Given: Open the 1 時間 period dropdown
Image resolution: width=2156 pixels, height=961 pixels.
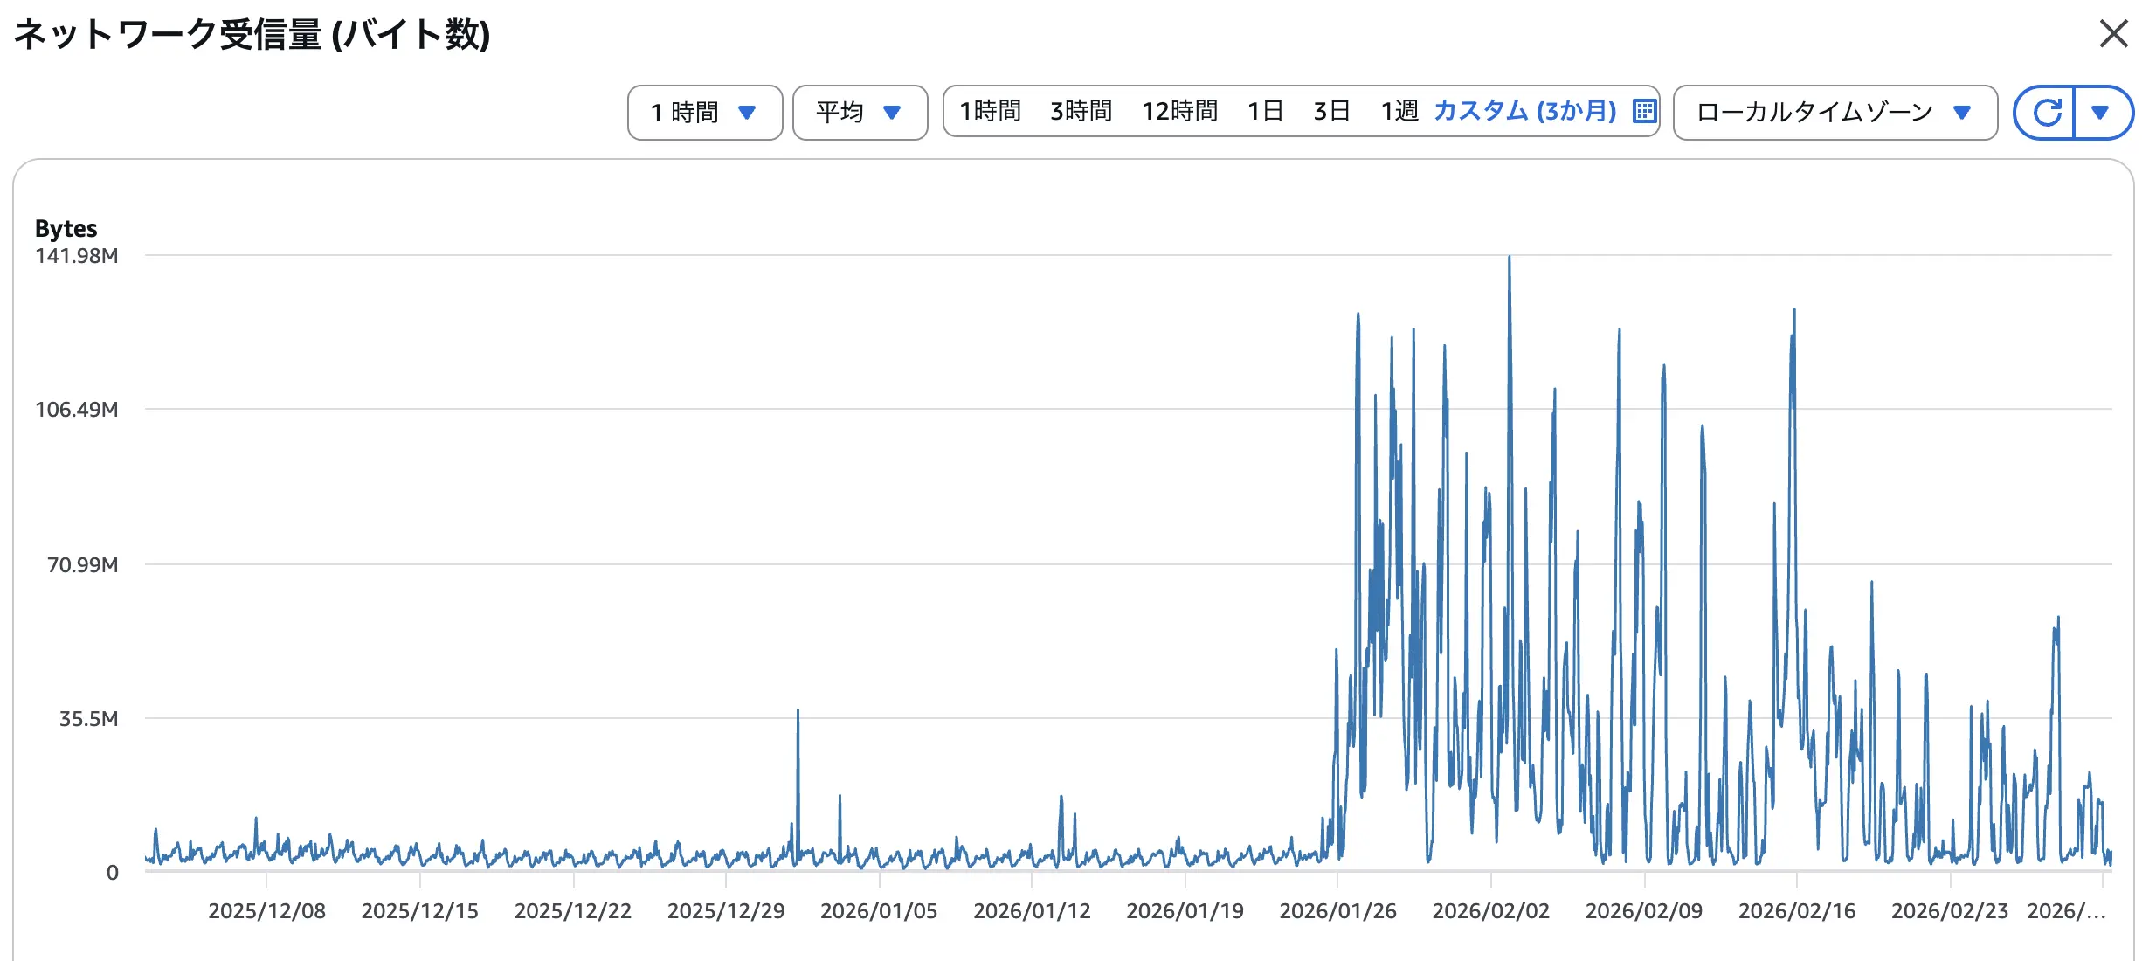Looking at the screenshot, I should point(704,113).
